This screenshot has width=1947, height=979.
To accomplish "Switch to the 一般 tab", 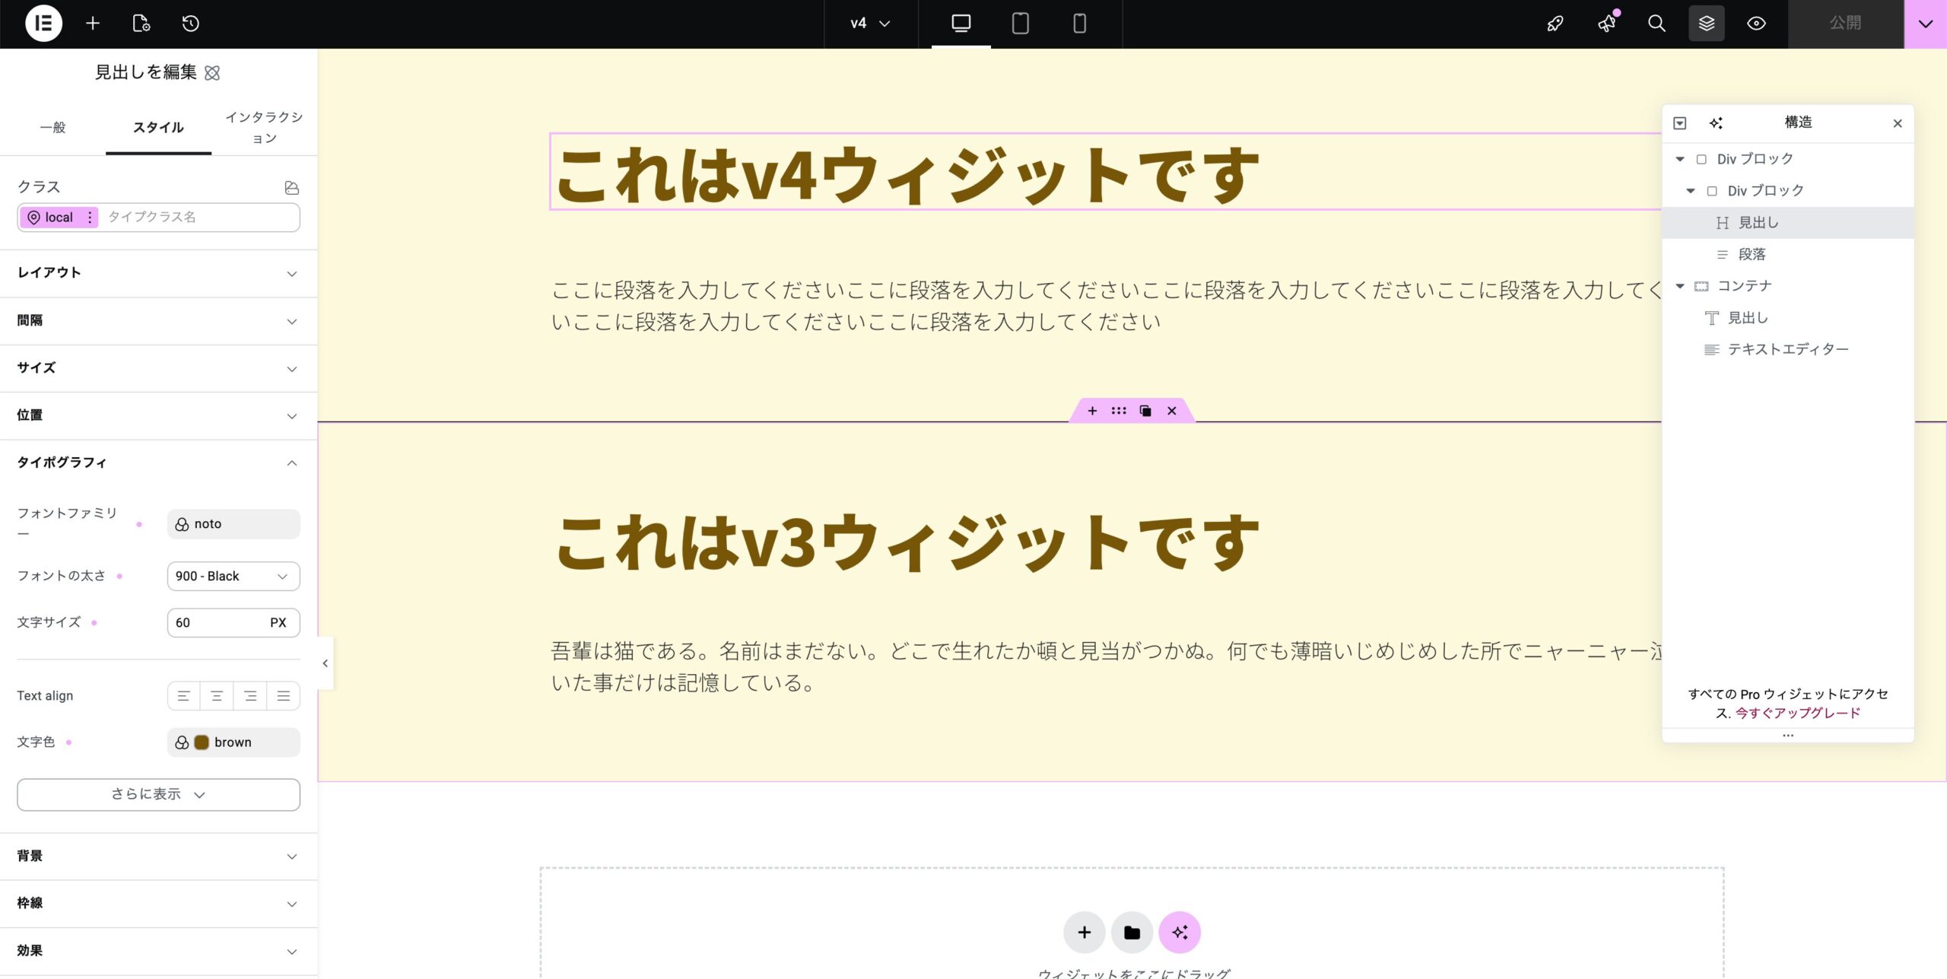I will (x=52, y=127).
